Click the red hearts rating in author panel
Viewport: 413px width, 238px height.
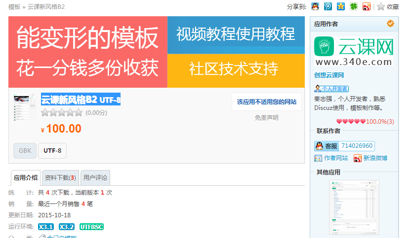[351, 121]
